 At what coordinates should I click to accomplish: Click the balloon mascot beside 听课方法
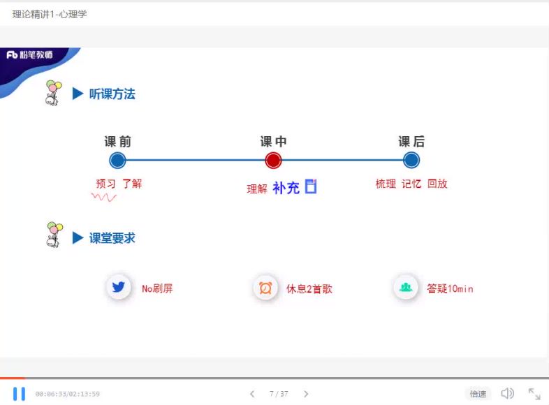point(53,93)
